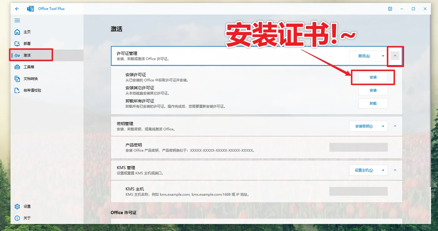
Task: Click the toolbox icon beside 工具箱
Action: point(17,67)
